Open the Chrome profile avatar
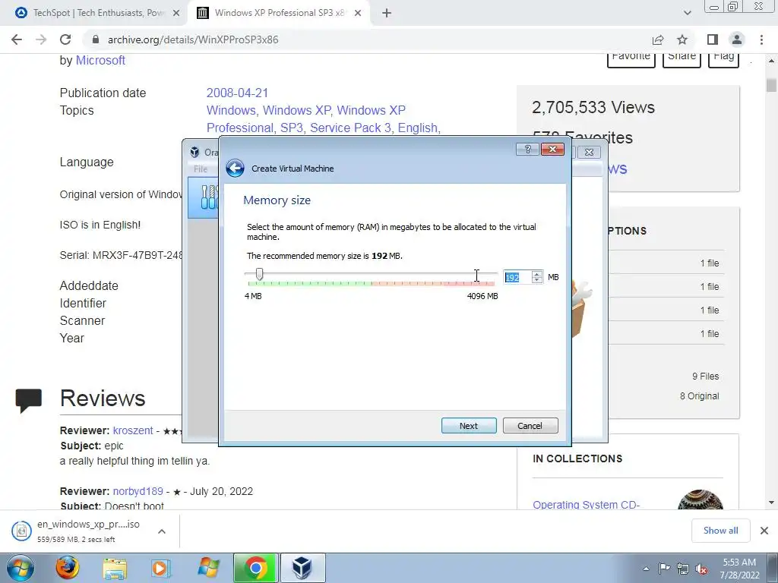The width and height of the screenshot is (778, 583). point(737,39)
